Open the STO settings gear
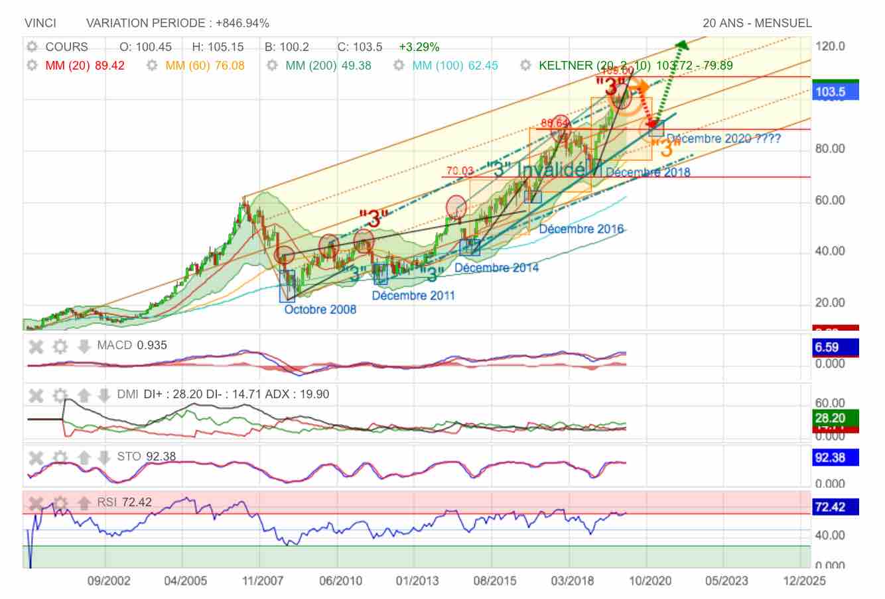The width and height of the screenshot is (885, 599). (60, 457)
